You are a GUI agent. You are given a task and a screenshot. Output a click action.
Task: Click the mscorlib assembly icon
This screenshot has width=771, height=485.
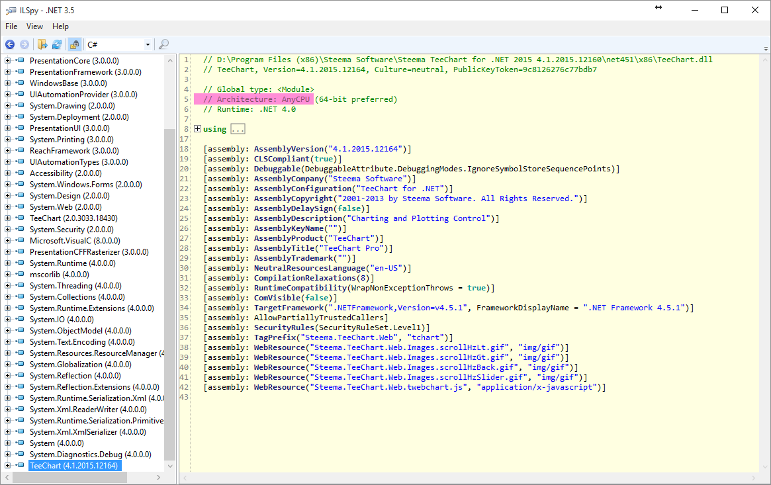(20, 274)
